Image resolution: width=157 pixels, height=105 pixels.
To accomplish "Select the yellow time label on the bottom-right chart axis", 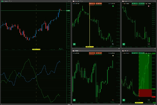I will click(x=139, y=103).
